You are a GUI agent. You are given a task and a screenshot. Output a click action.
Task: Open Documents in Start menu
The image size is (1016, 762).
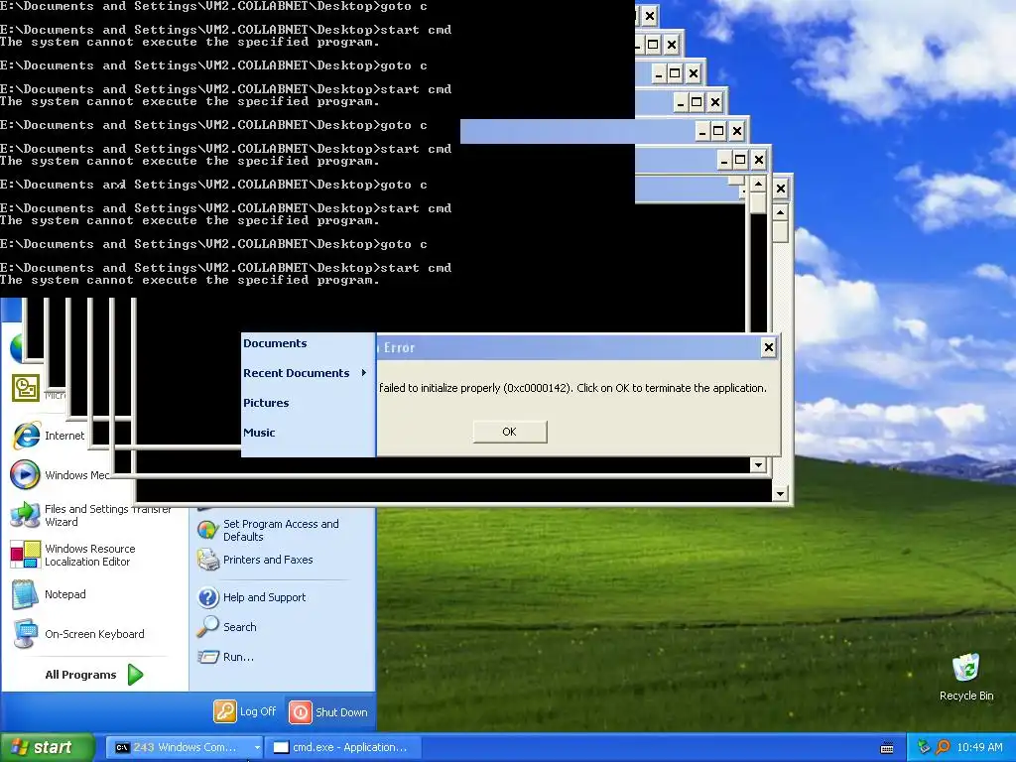[x=275, y=343]
